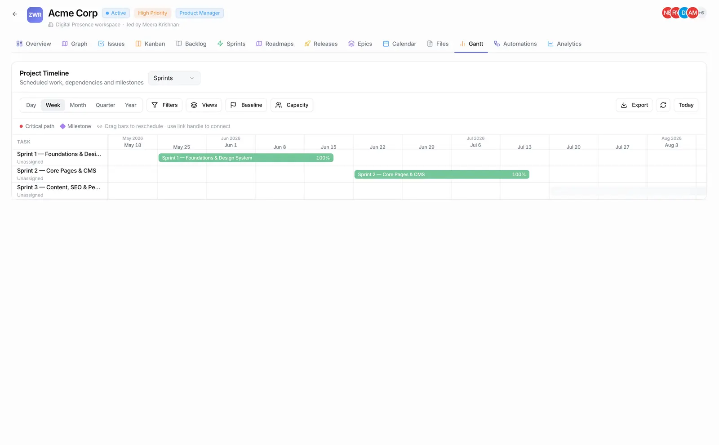The image size is (719, 445).
Task: Click the High Priority badge
Action: pos(152,13)
